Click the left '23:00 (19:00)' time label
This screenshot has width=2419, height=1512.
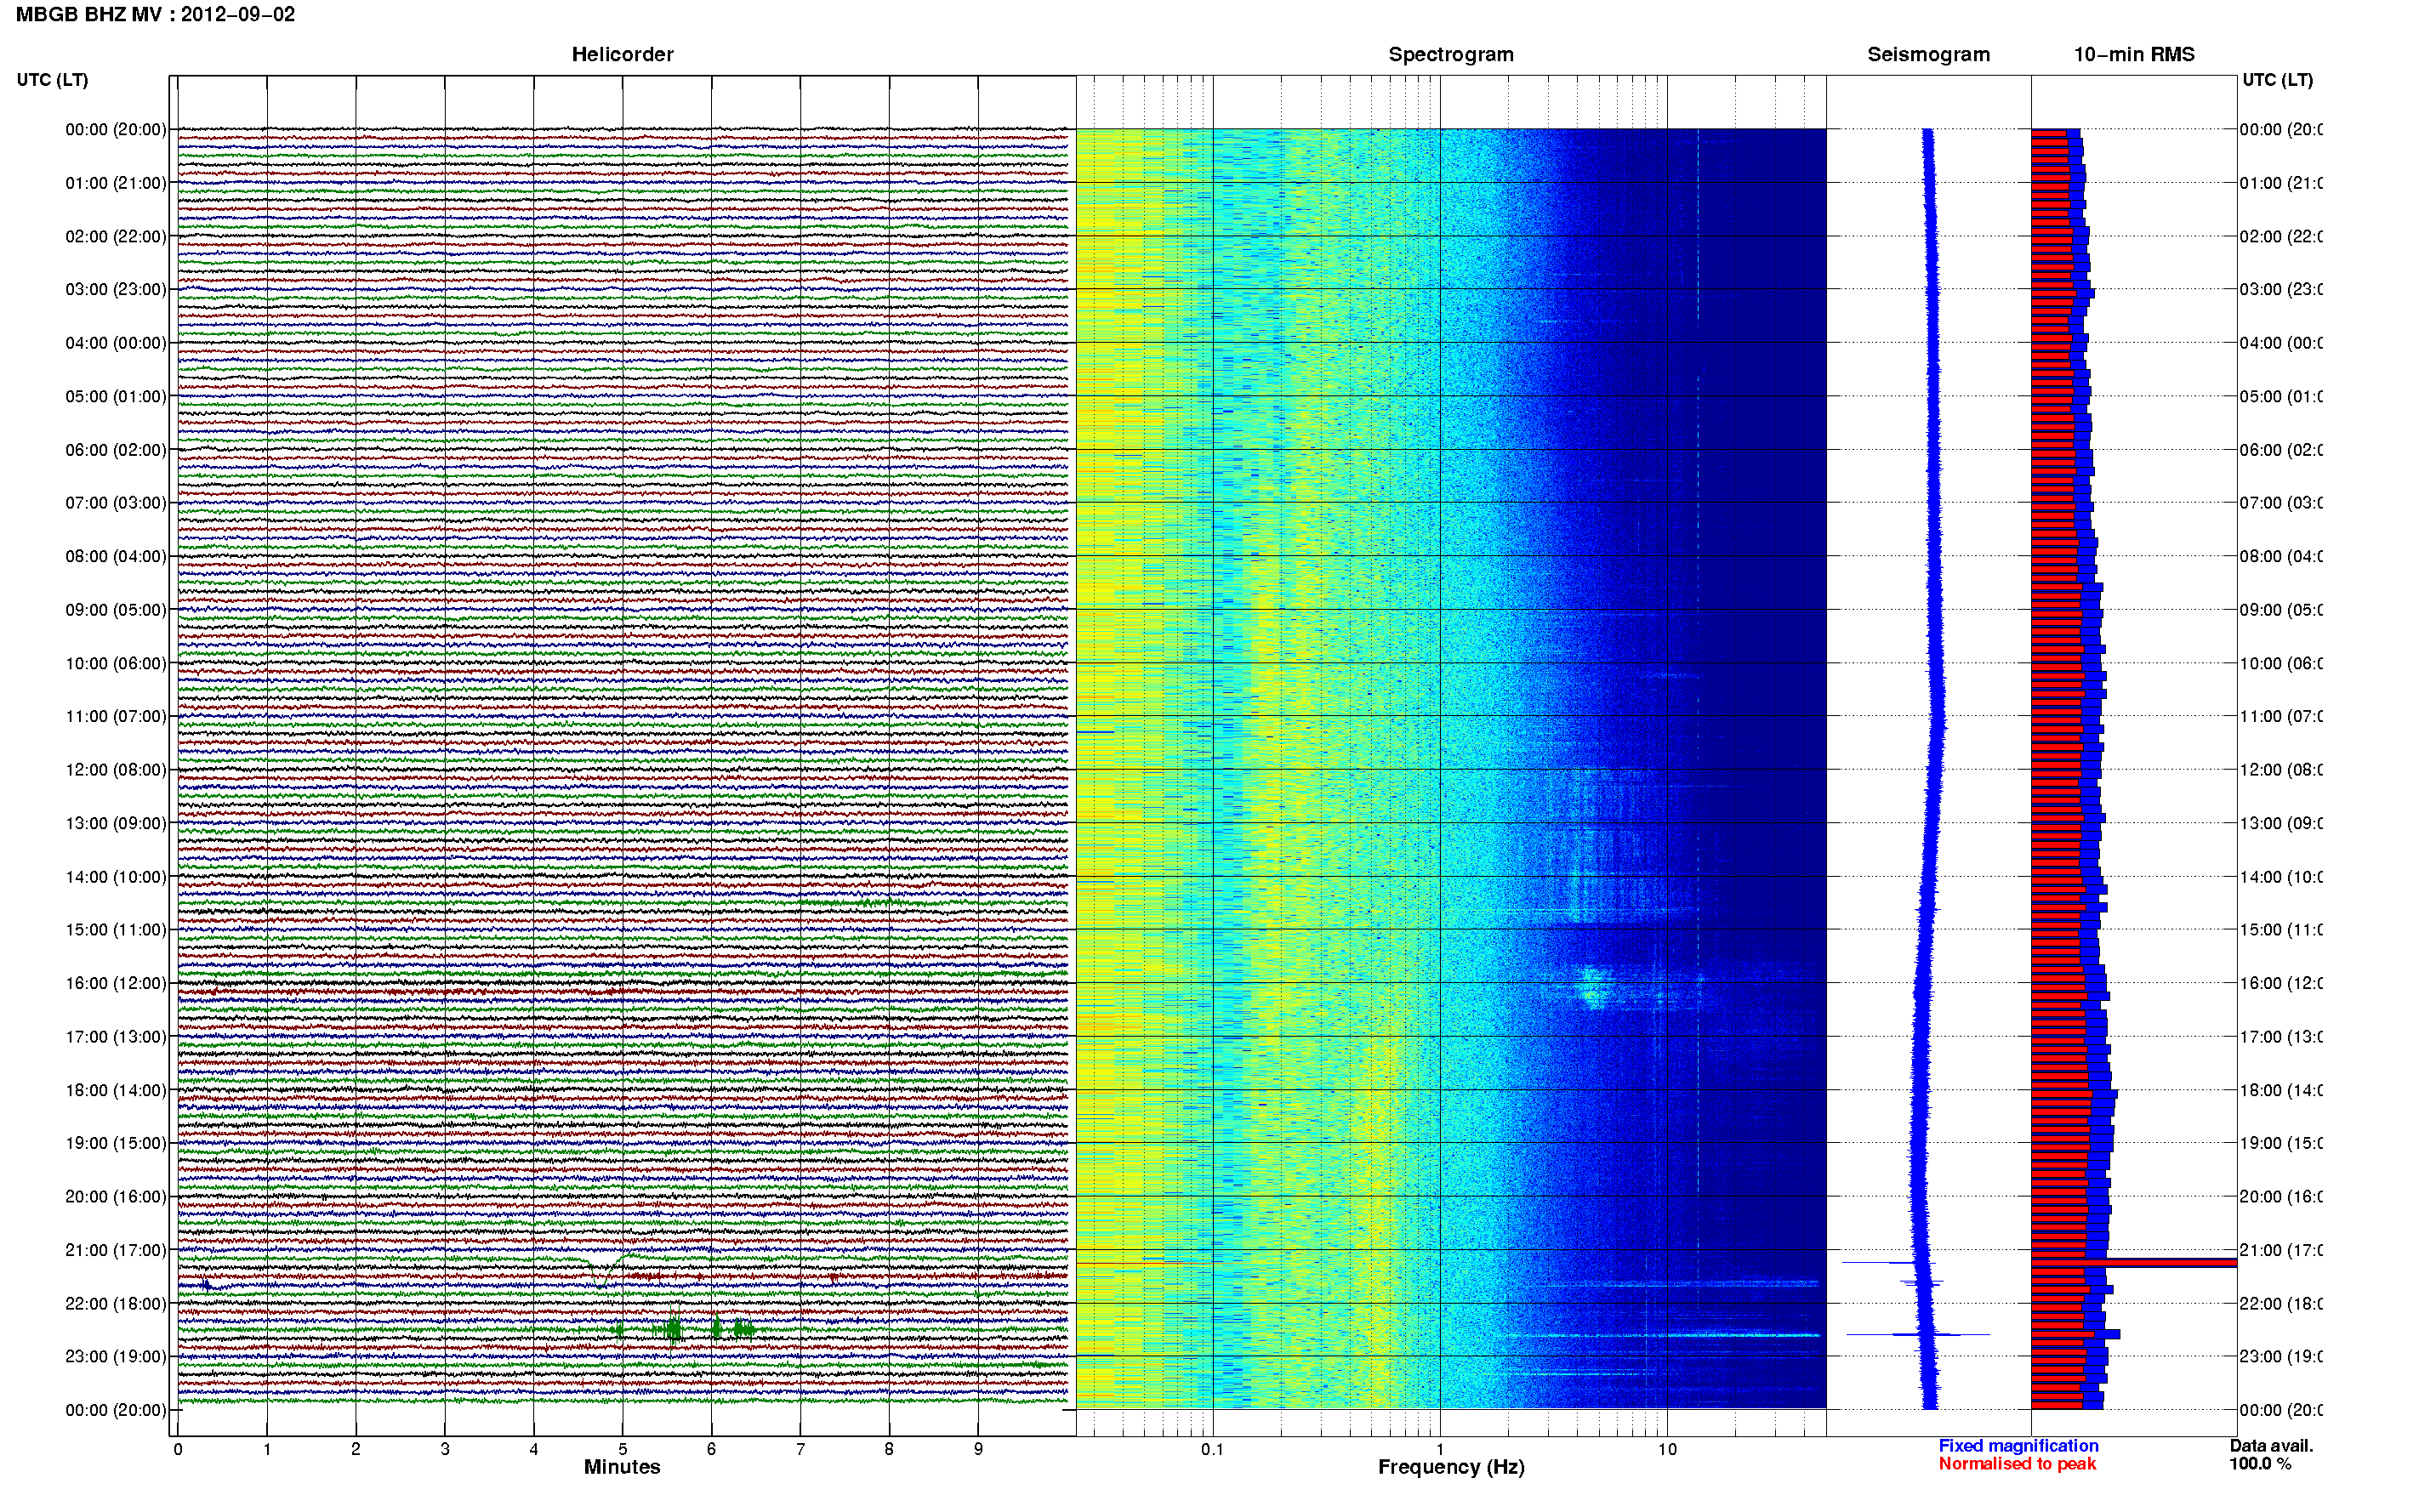[x=116, y=1356]
